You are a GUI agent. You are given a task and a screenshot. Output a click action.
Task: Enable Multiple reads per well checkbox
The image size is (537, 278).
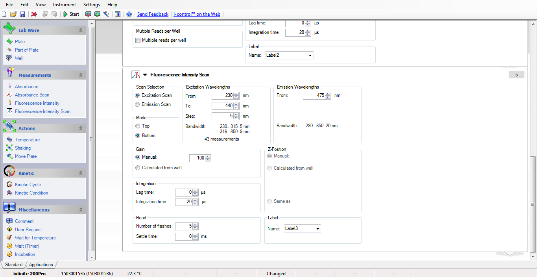pos(138,40)
